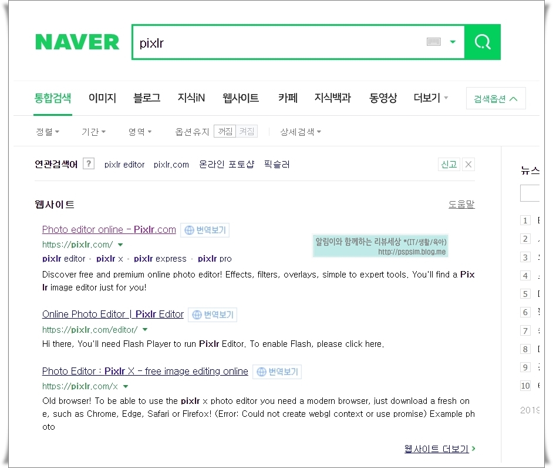Screen dimensions: 553x468
Task: Go to the 지식iN tab
Action: (x=191, y=98)
